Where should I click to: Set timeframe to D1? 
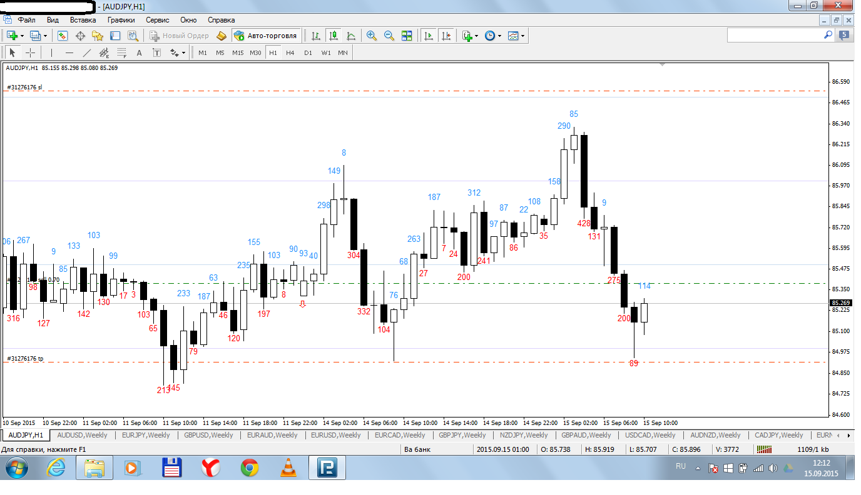[308, 52]
